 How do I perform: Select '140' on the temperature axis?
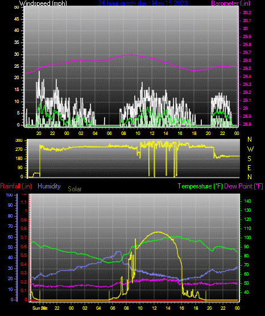[247, 201]
